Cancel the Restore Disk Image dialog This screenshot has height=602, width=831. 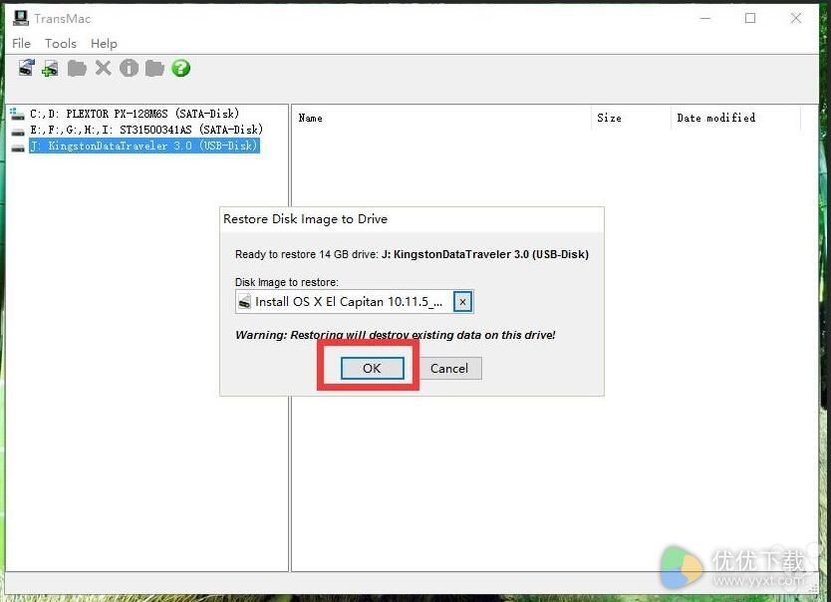(449, 369)
